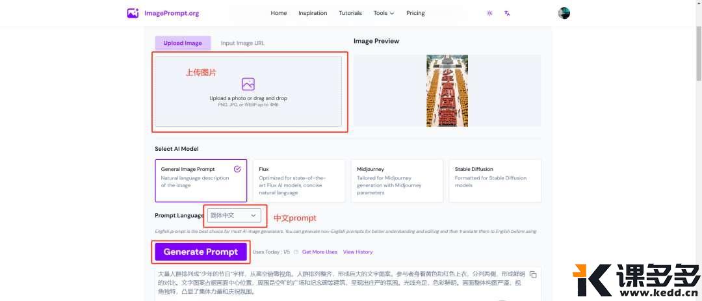The height and width of the screenshot is (301, 702).
Task: Switch to the Input Image URL tab
Action: (x=242, y=44)
